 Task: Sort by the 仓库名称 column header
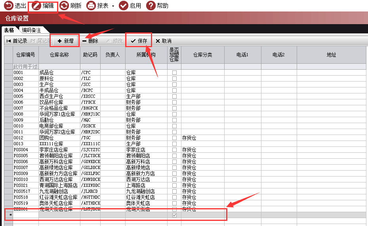click(59, 55)
